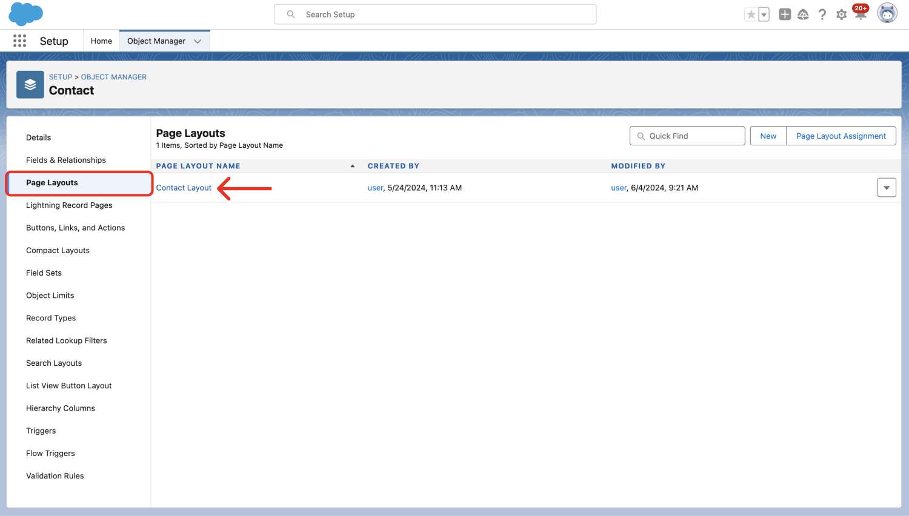The height and width of the screenshot is (516, 909).
Task: Select Lightning Record Pages in sidebar
Action: pos(69,205)
